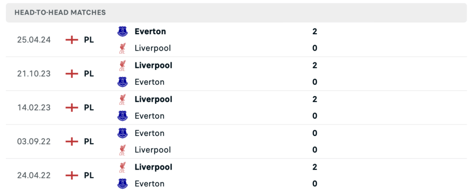Viewport: 469px width, 192px height.
Task: Select Everton team name in the 14.02.23 match
Action: pos(149,116)
